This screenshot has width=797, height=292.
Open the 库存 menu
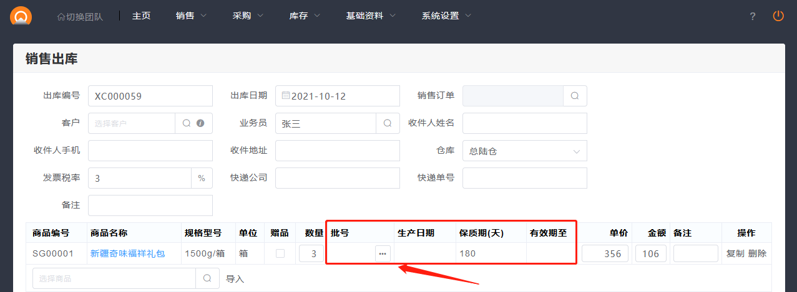305,16
